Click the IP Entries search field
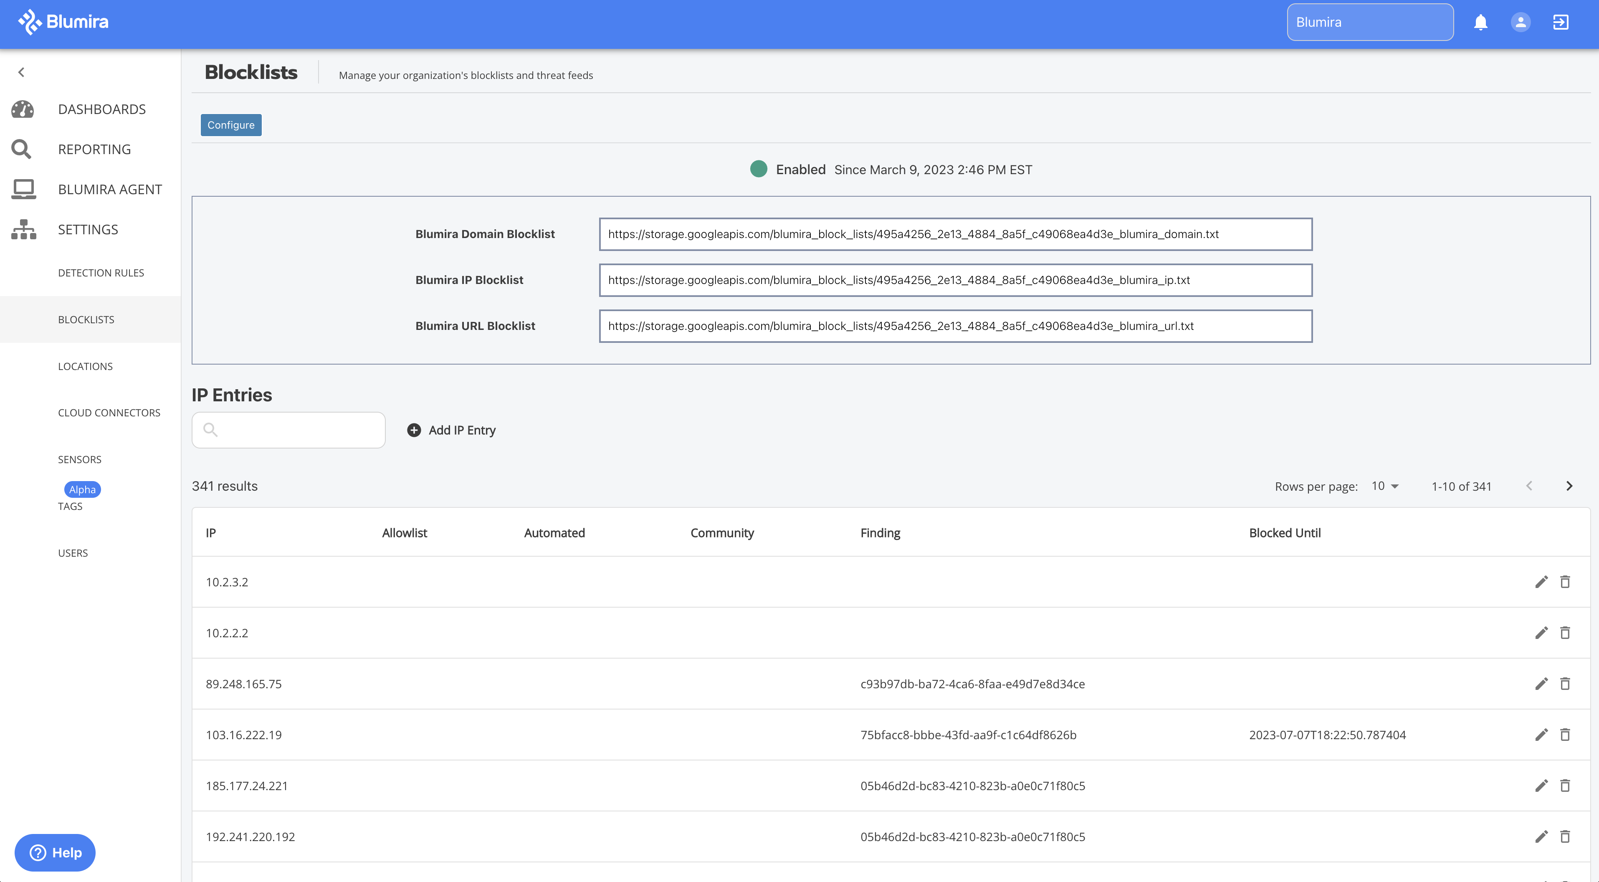This screenshot has width=1599, height=882. pyautogui.click(x=288, y=429)
